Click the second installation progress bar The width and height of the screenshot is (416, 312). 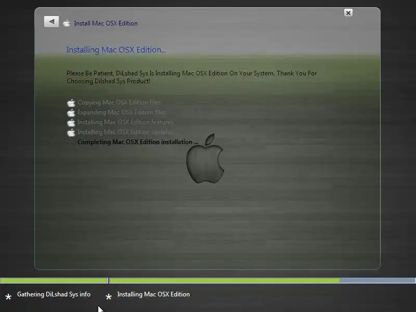(263, 280)
